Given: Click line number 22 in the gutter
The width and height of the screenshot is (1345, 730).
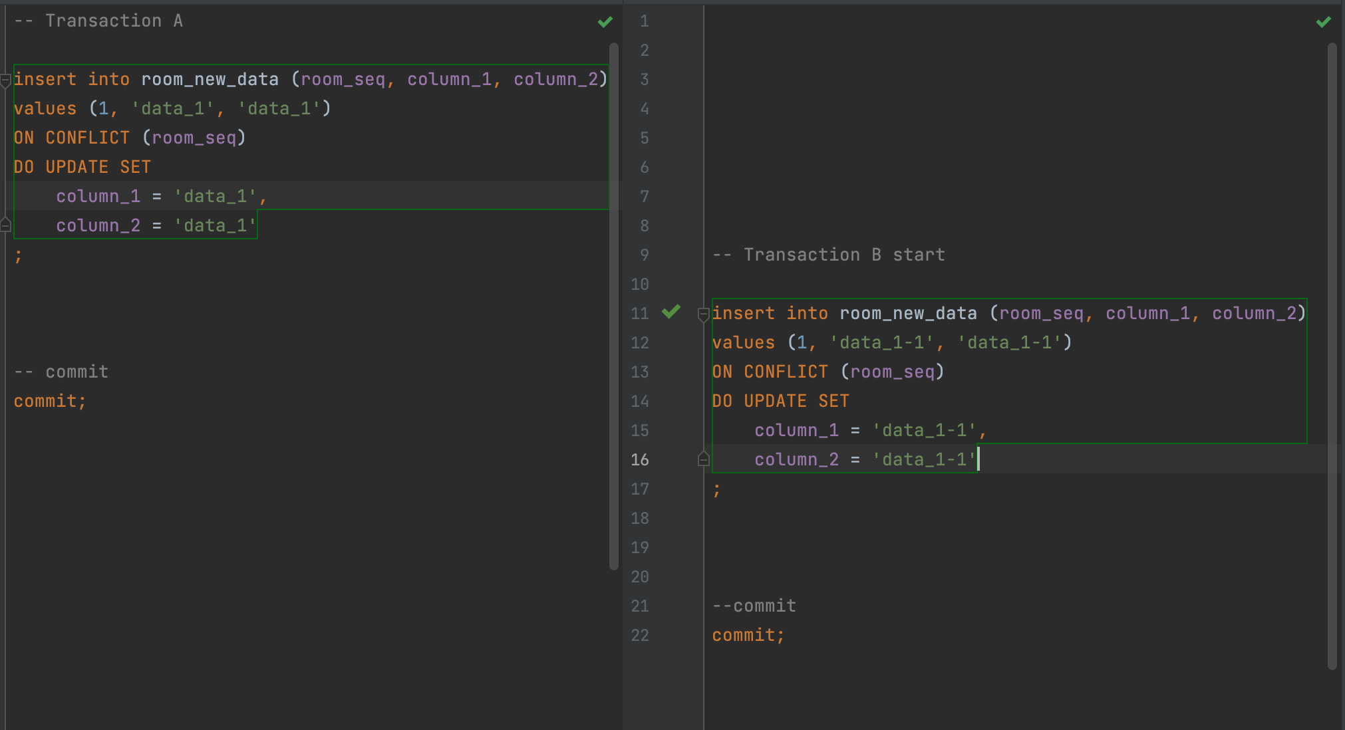Looking at the screenshot, I should [x=639, y=635].
